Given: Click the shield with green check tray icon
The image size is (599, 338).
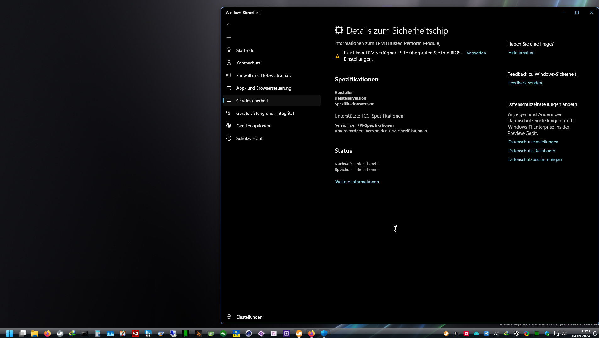Looking at the screenshot, I should [547, 334].
